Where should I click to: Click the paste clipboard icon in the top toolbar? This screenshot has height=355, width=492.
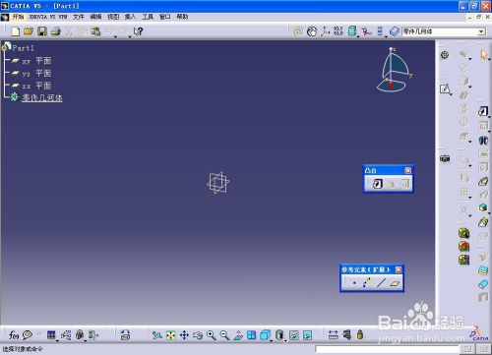click(95, 31)
